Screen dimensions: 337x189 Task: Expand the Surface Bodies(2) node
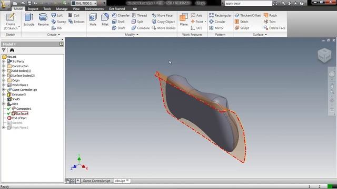[4, 76]
